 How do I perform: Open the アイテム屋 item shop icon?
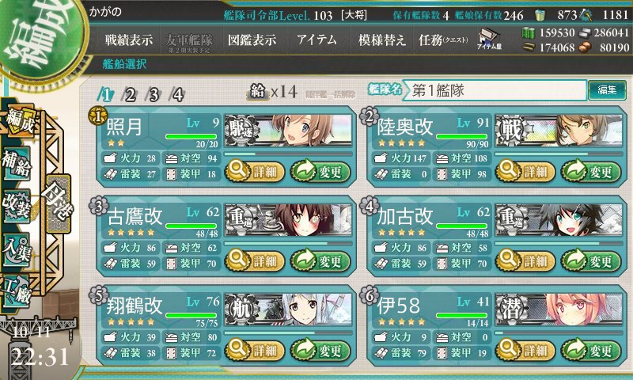[x=489, y=39]
